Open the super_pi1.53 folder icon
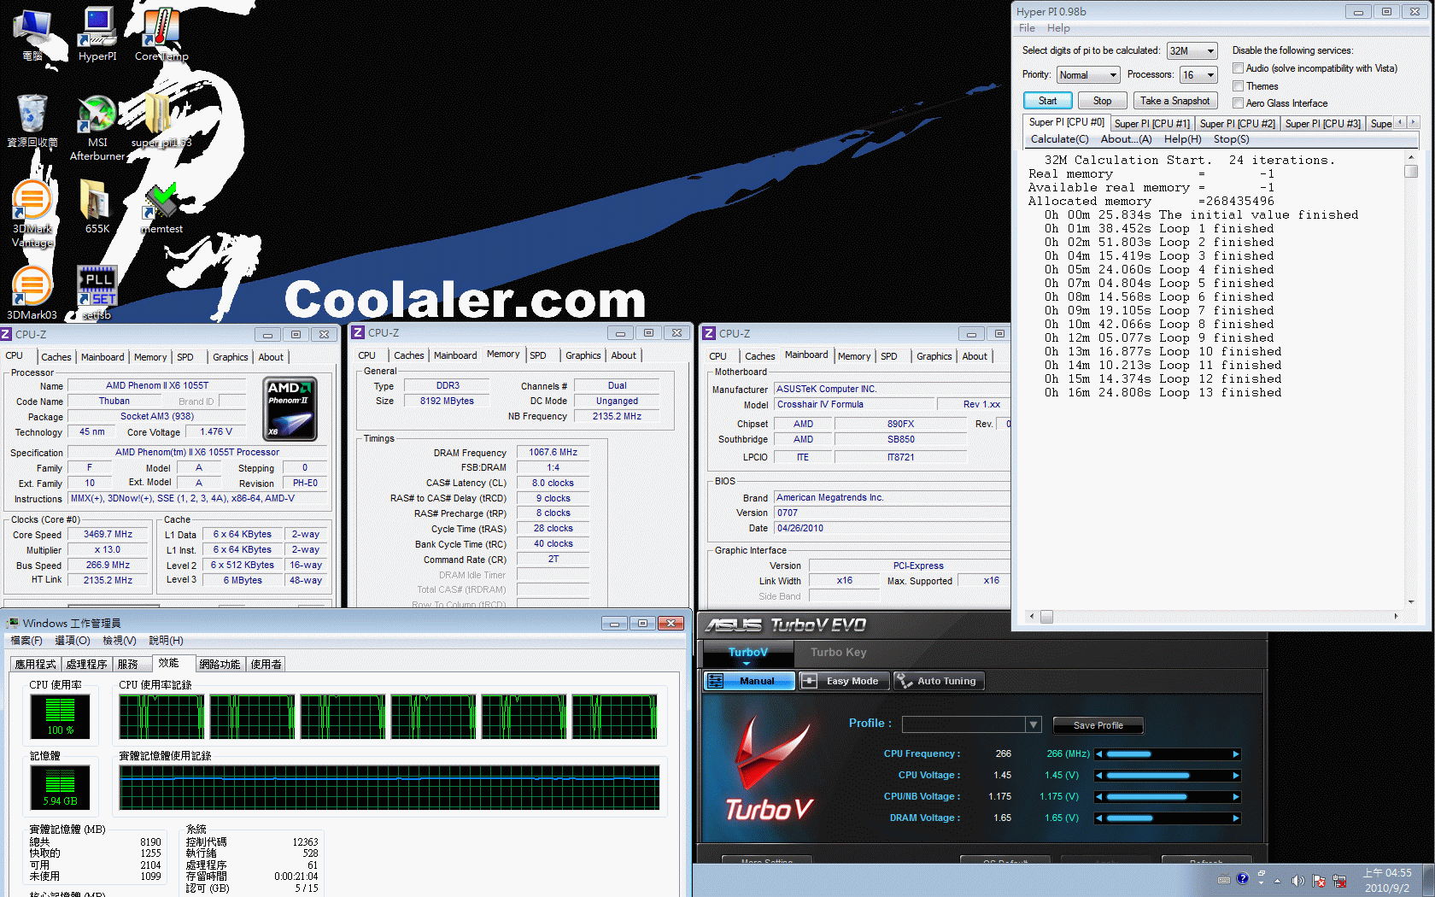The width and height of the screenshot is (1435, 897). click(161, 120)
